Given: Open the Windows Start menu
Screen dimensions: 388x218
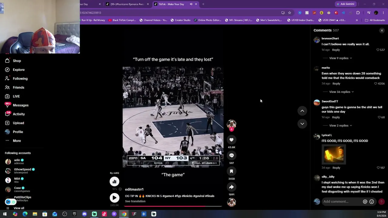Looking at the screenshot, I should tap(5, 214).
